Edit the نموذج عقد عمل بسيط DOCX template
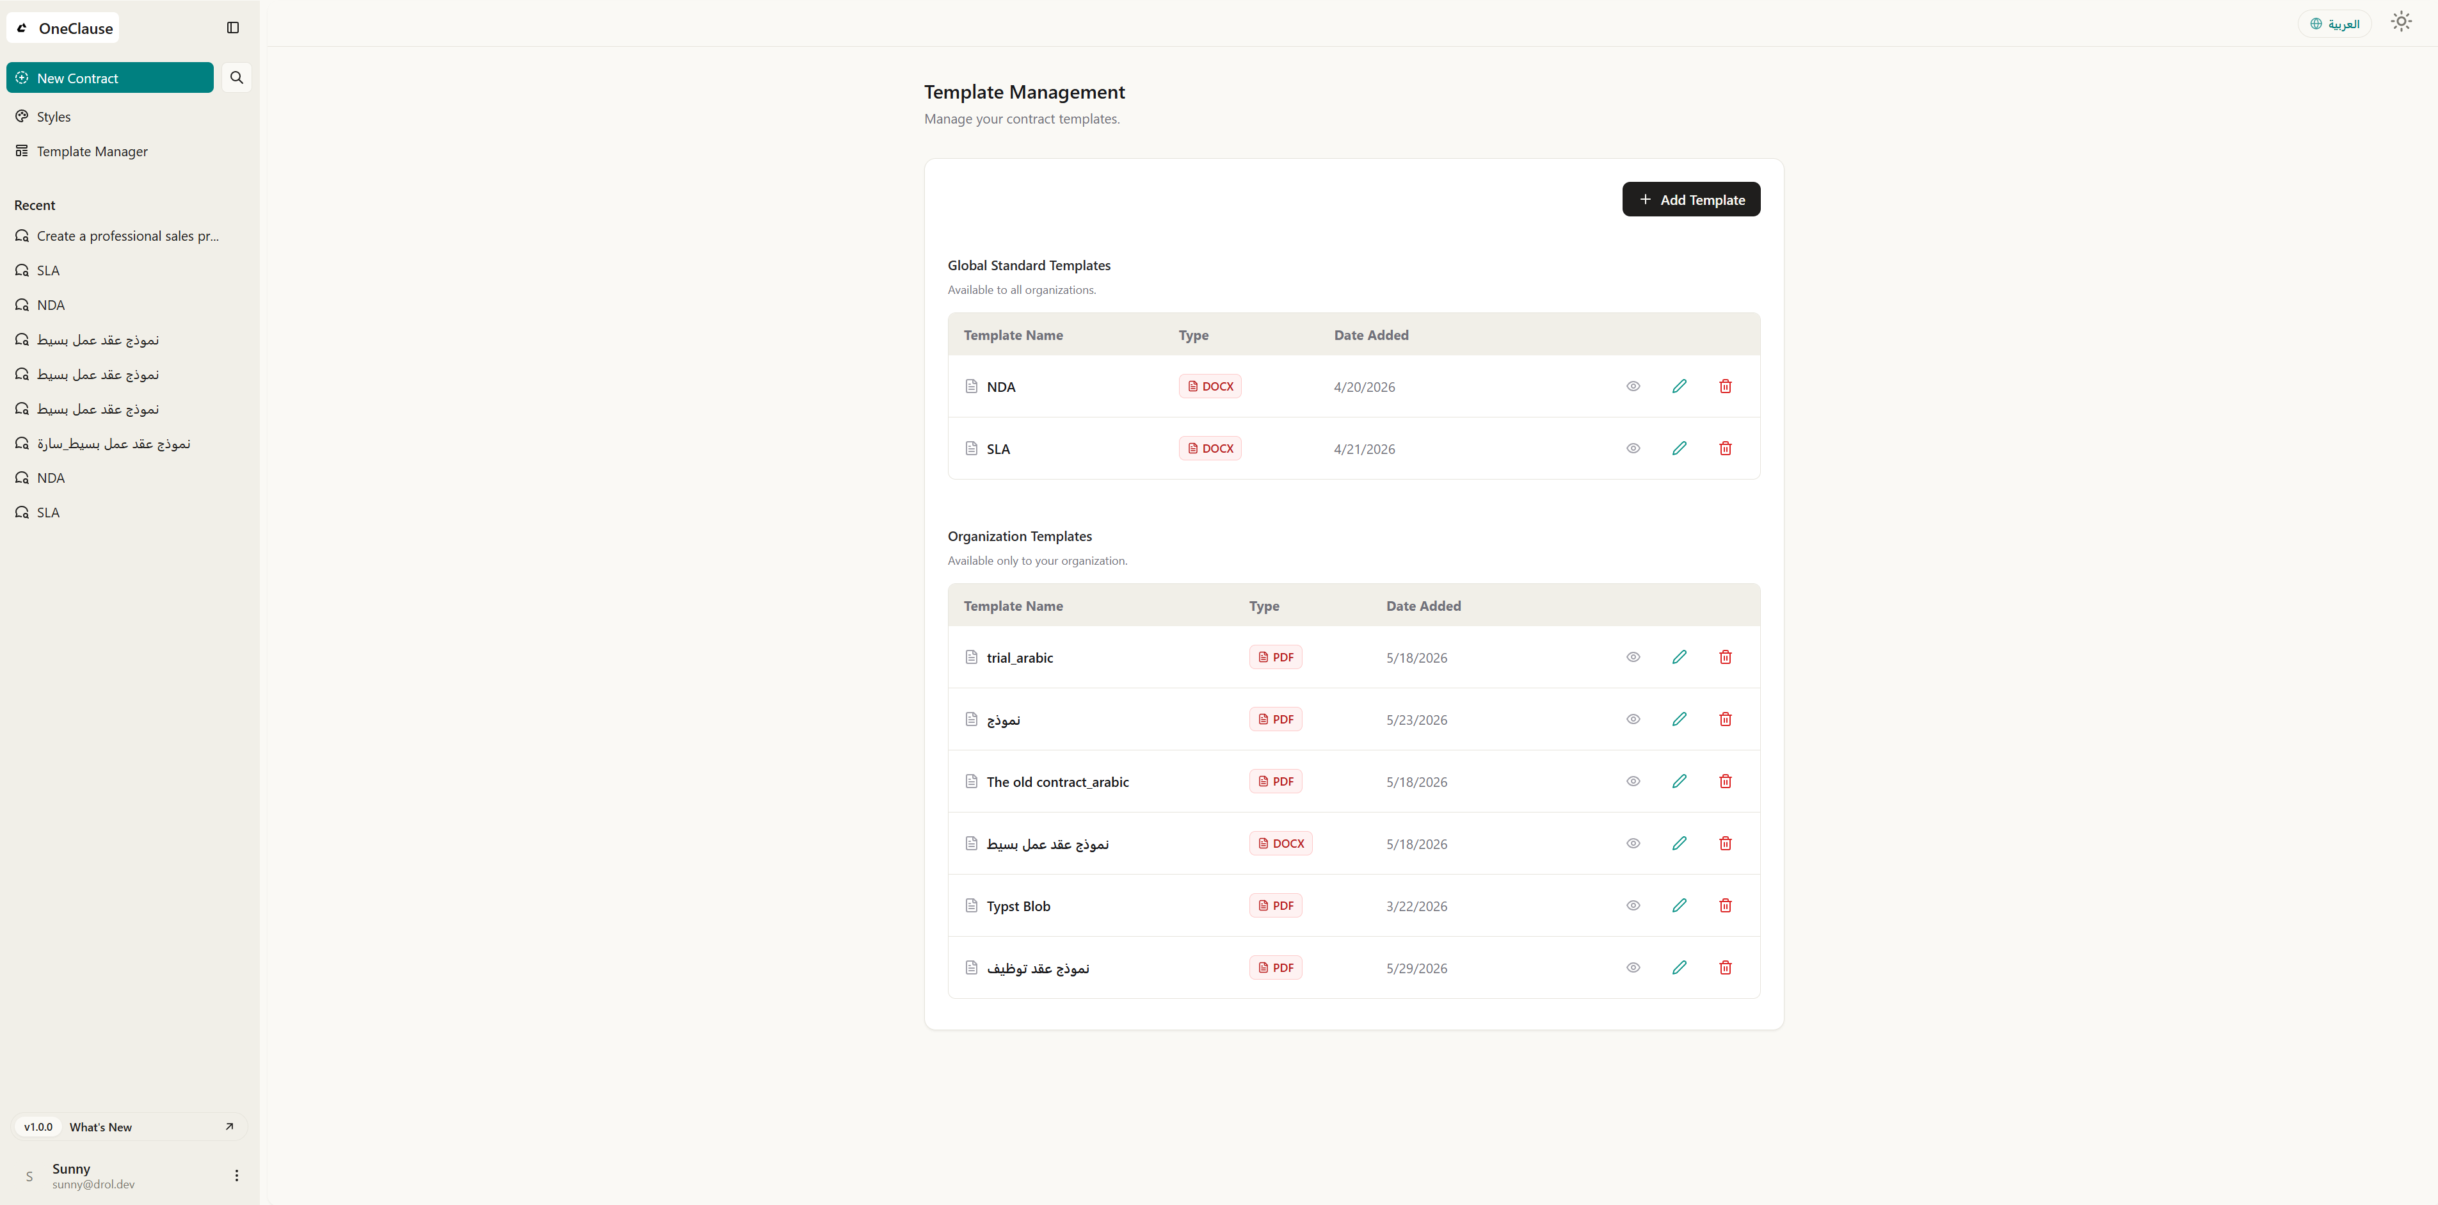This screenshot has height=1205, width=2438. tap(1679, 843)
